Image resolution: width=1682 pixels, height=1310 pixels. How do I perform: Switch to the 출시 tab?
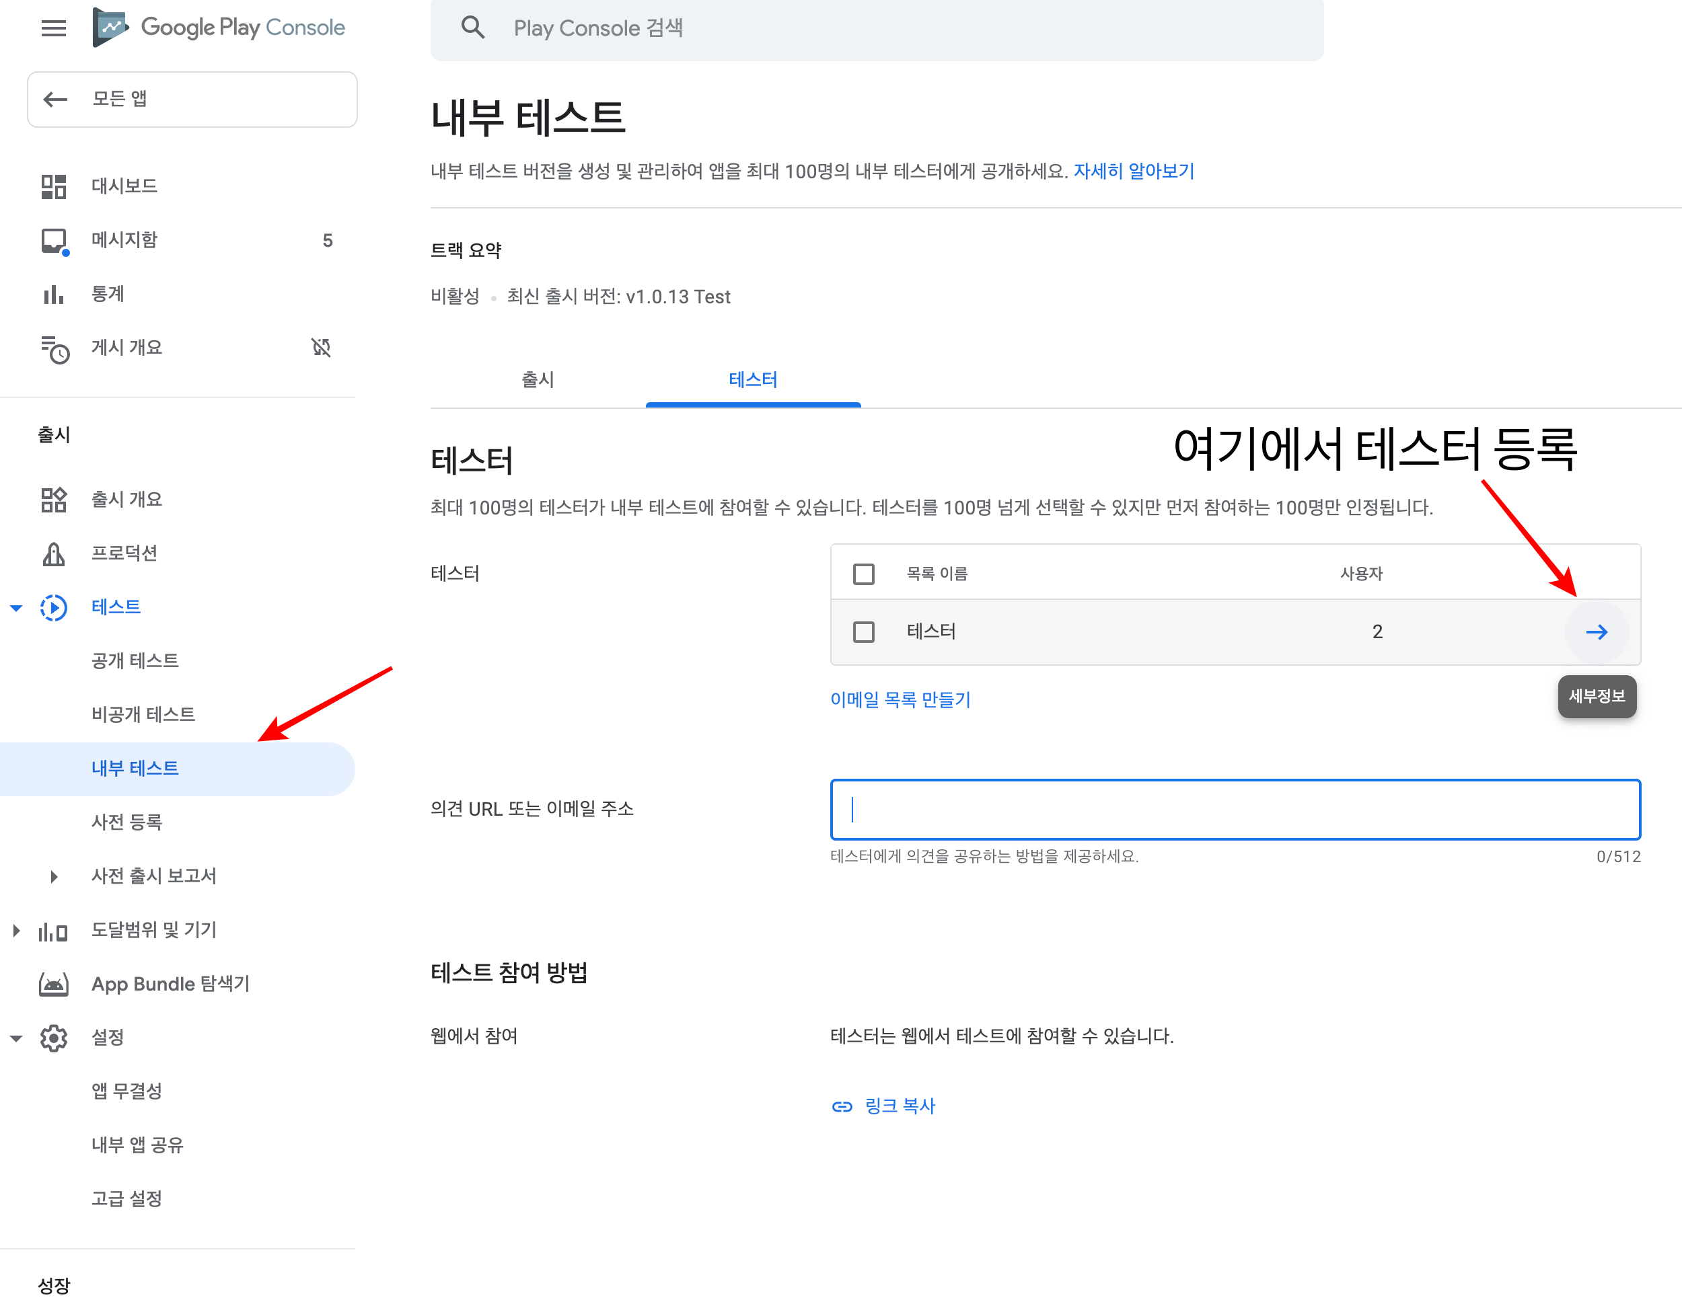[x=538, y=379]
